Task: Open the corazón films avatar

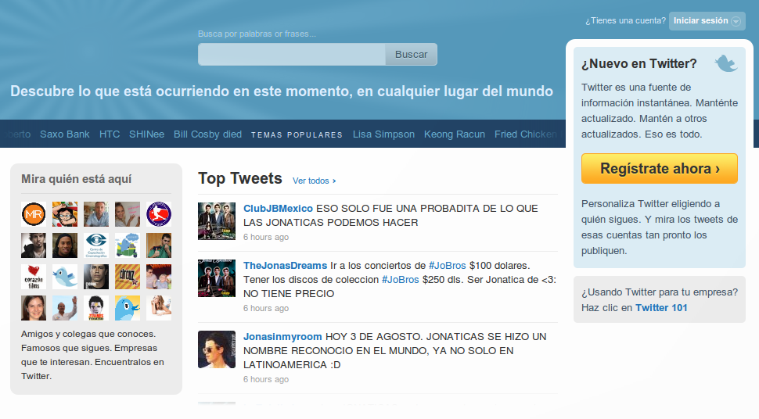Action: [x=34, y=277]
